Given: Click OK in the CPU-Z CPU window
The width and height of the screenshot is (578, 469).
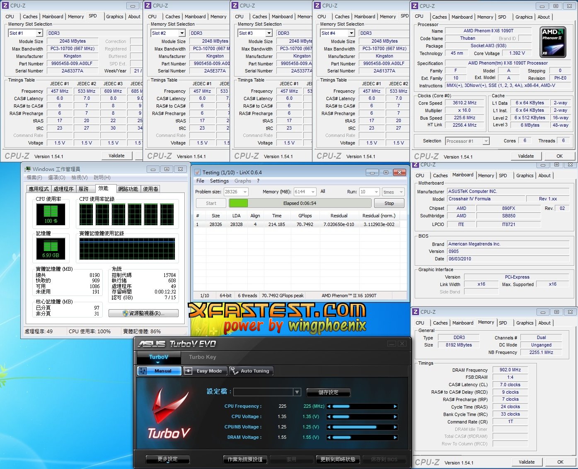Looking at the screenshot, I should pos(559,156).
